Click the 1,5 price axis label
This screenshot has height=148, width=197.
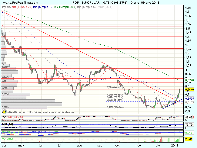[x=188, y=29]
